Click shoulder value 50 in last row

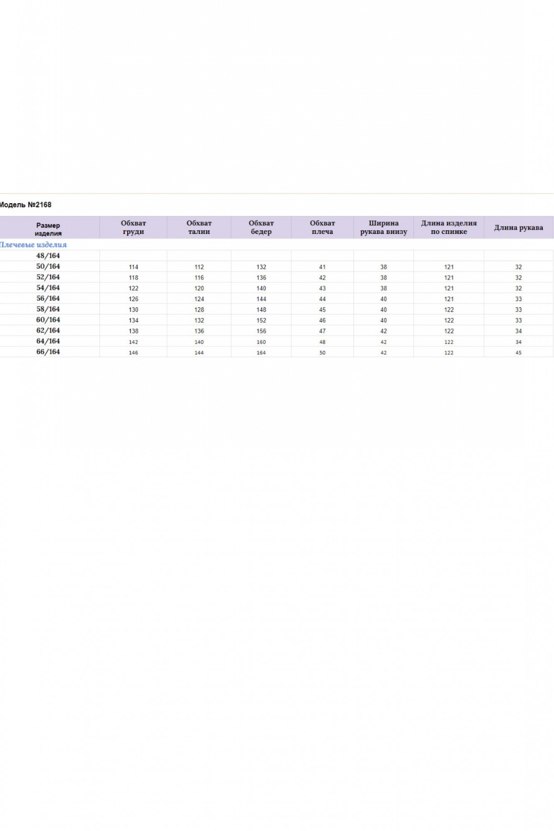[322, 353]
